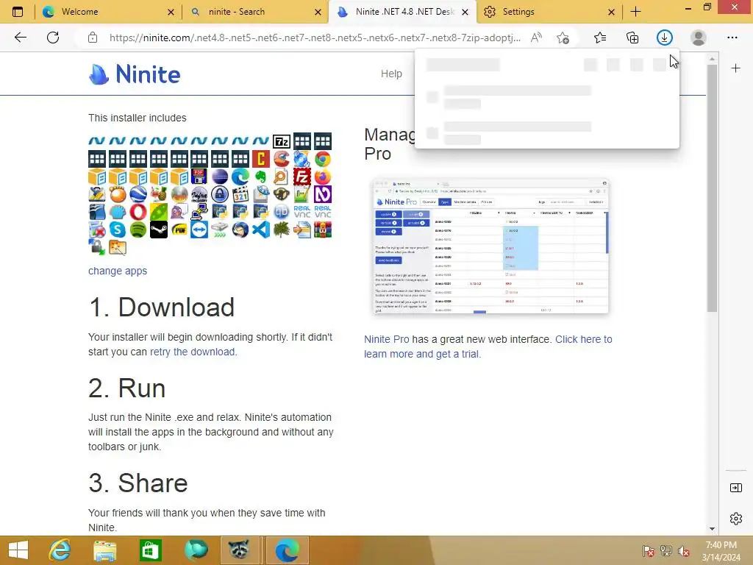Switch to the Welcome tab
Screen dimensions: 753x565
(108, 12)
